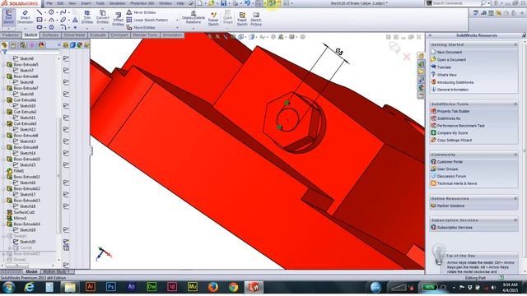Click the Search Commands field

[456, 3]
